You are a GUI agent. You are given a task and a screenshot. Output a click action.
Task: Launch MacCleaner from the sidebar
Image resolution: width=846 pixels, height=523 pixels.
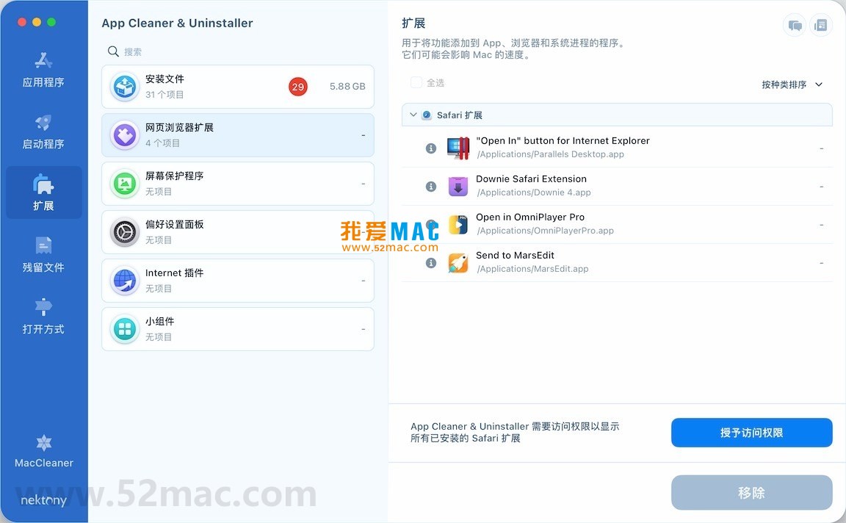(44, 451)
